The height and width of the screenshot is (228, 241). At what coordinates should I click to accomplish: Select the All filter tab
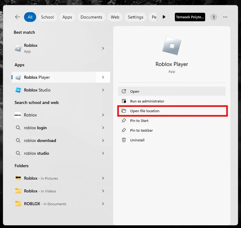point(30,17)
